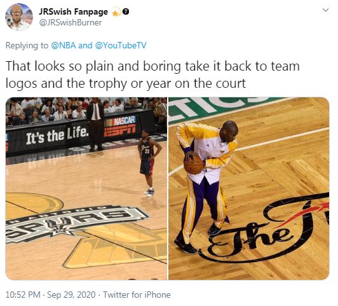
Task: Click the tweet text about plain and boring court
Action: [x=152, y=74]
